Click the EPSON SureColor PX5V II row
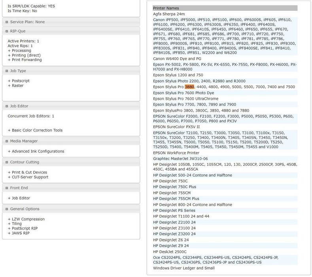Viewport: 312px width, 277px height. (225, 127)
